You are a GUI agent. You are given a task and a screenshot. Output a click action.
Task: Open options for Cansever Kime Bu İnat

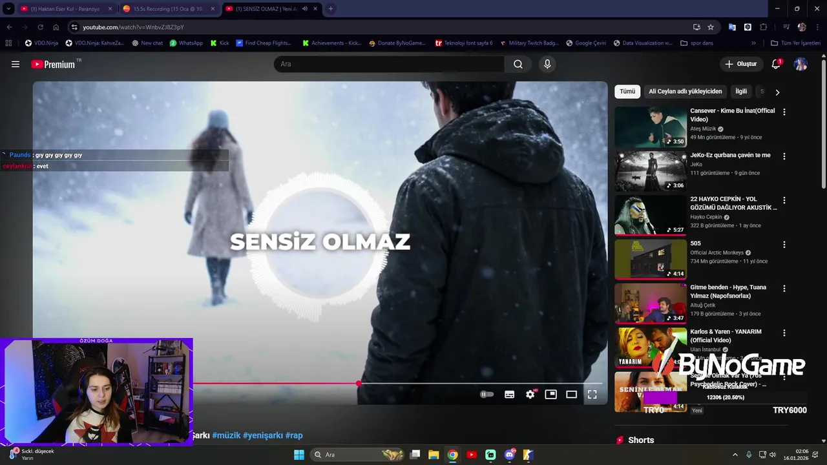(x=784, y=112)
